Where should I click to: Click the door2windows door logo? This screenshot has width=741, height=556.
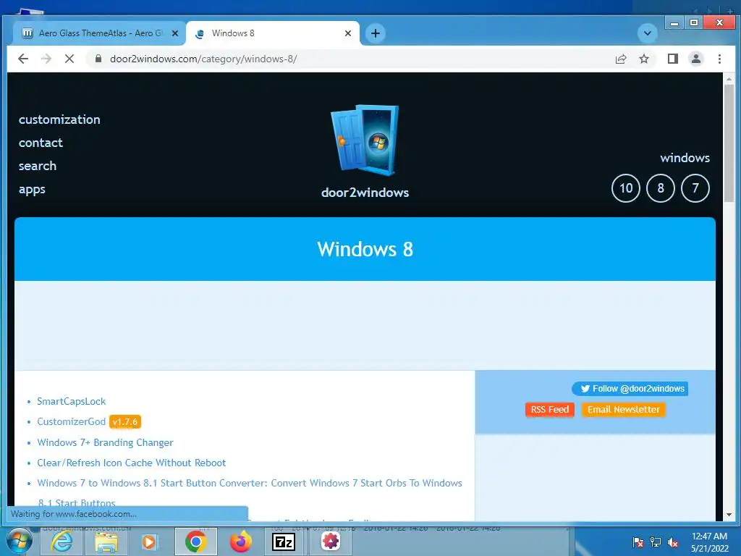(x=365, y=140)
